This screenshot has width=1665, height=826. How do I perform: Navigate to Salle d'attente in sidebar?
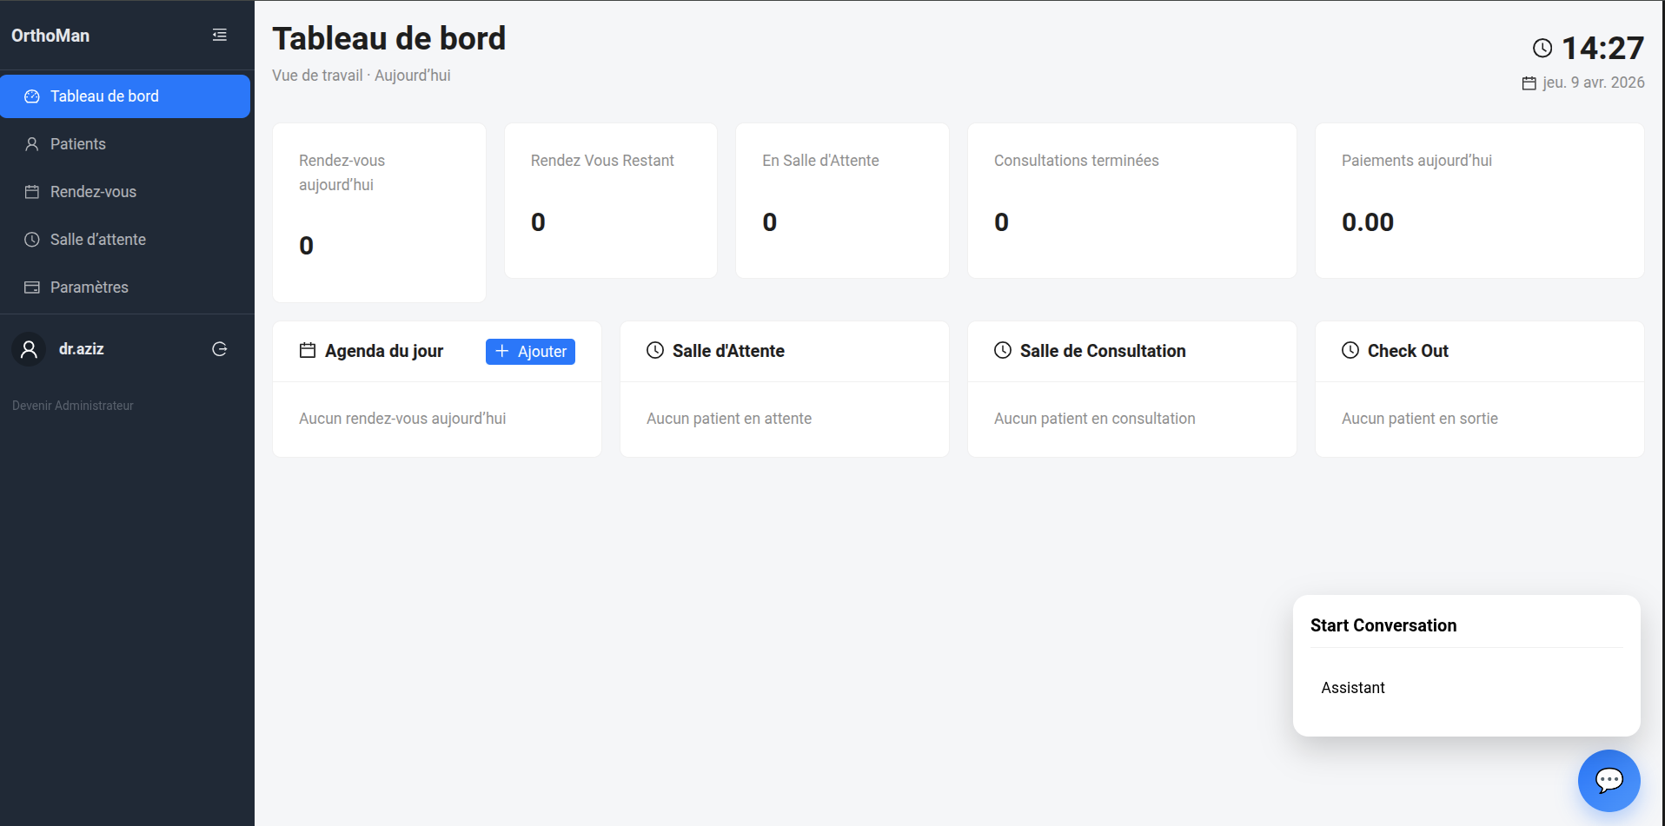pyautogui.click(x=125, y=240)
